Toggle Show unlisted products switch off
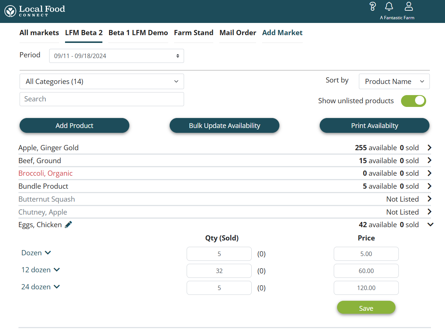The height and width of the screenshot is (330, 445). (x=413, y=101)
